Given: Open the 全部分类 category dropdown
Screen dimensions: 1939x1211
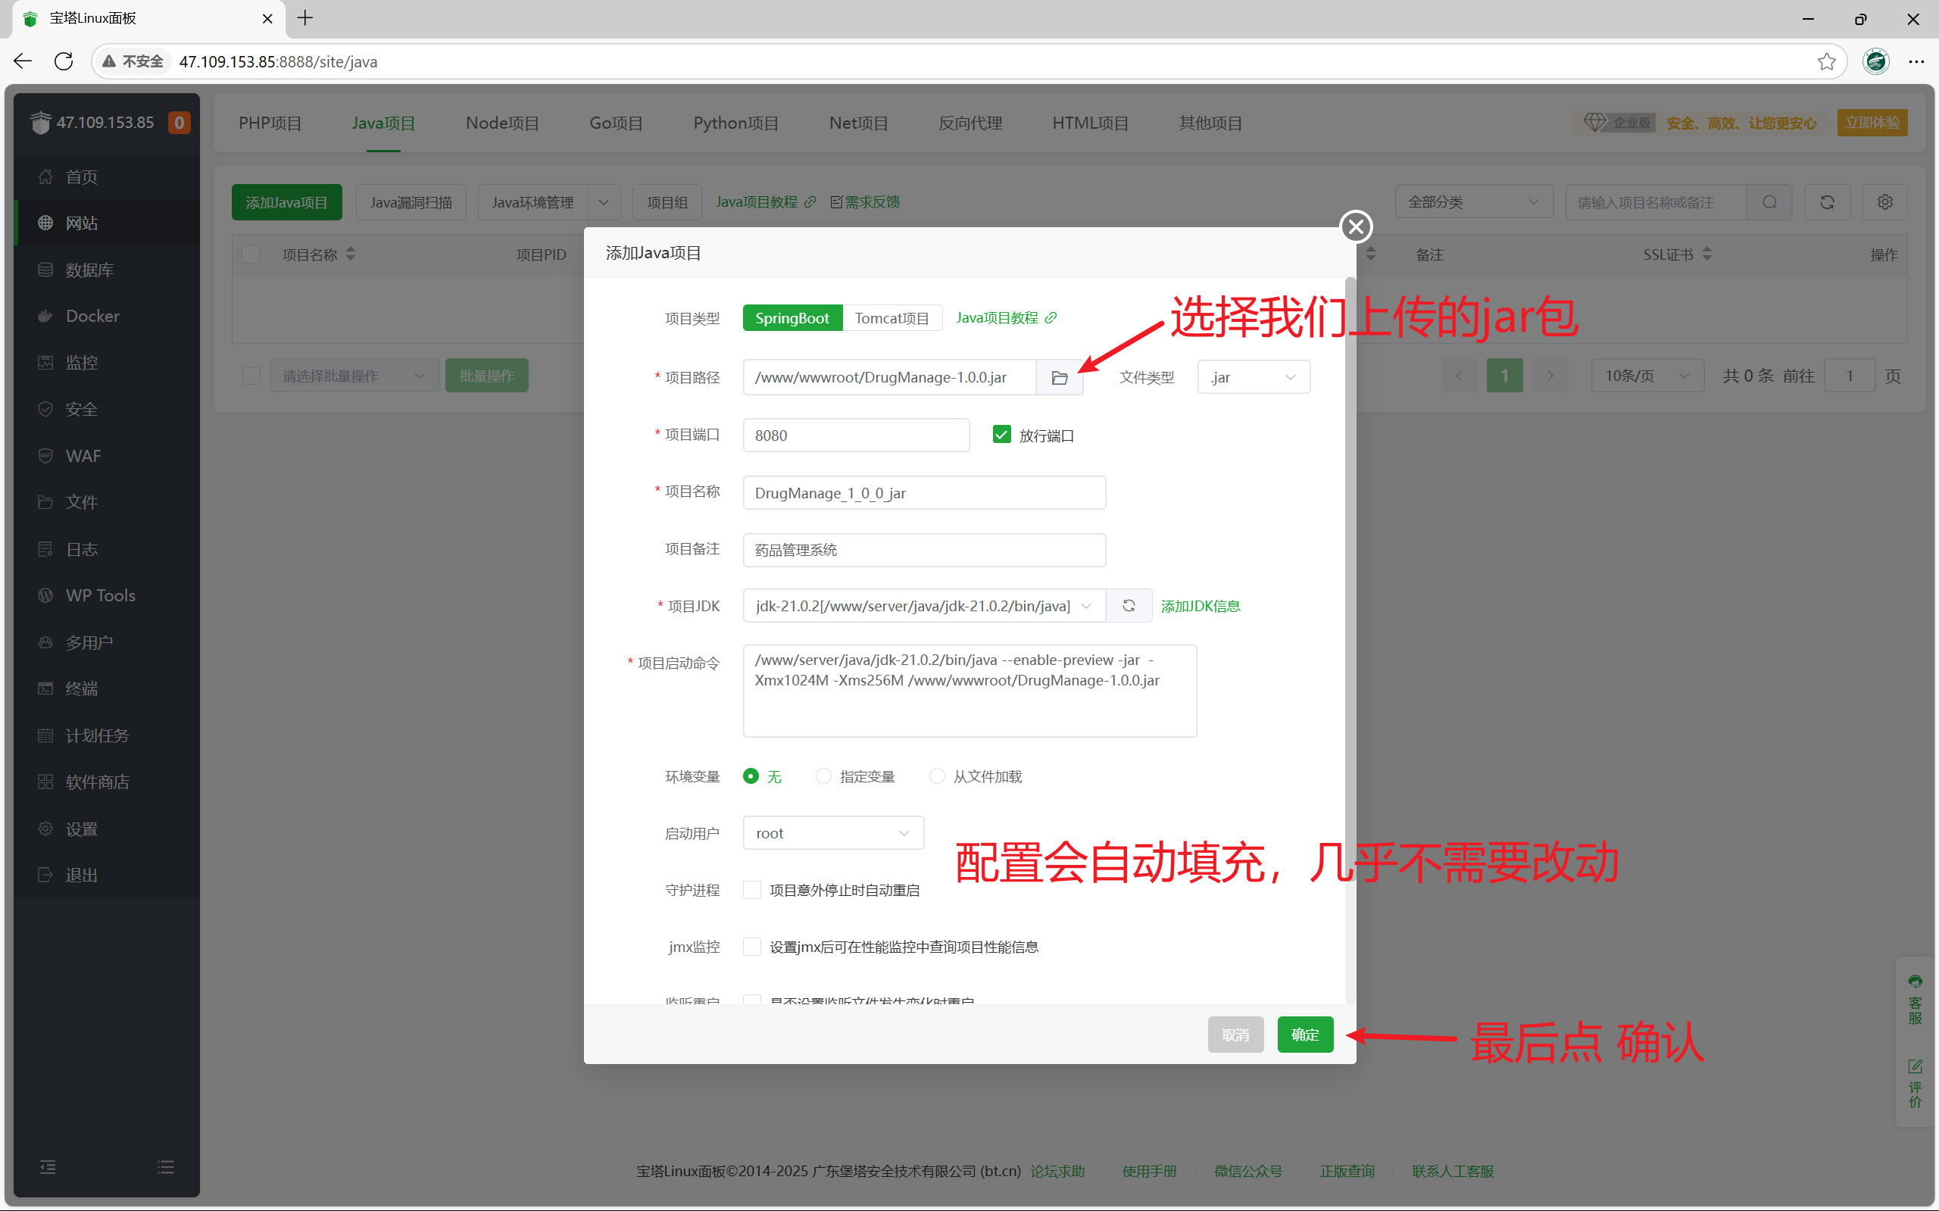Looking at the screenshot, I should 1474,201.
